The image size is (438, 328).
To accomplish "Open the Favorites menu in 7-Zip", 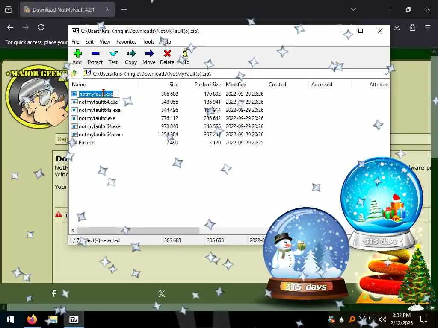I will (126, 41).
